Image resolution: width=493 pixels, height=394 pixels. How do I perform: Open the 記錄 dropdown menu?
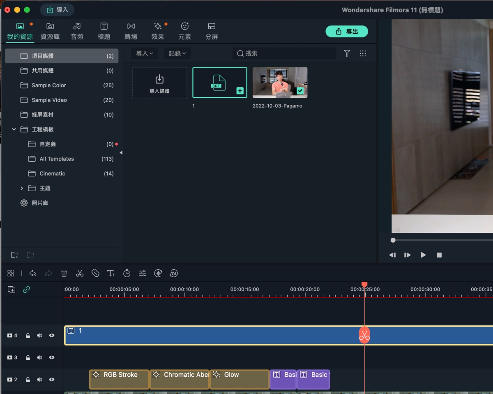pyautogui.click(x=177, y=53)
